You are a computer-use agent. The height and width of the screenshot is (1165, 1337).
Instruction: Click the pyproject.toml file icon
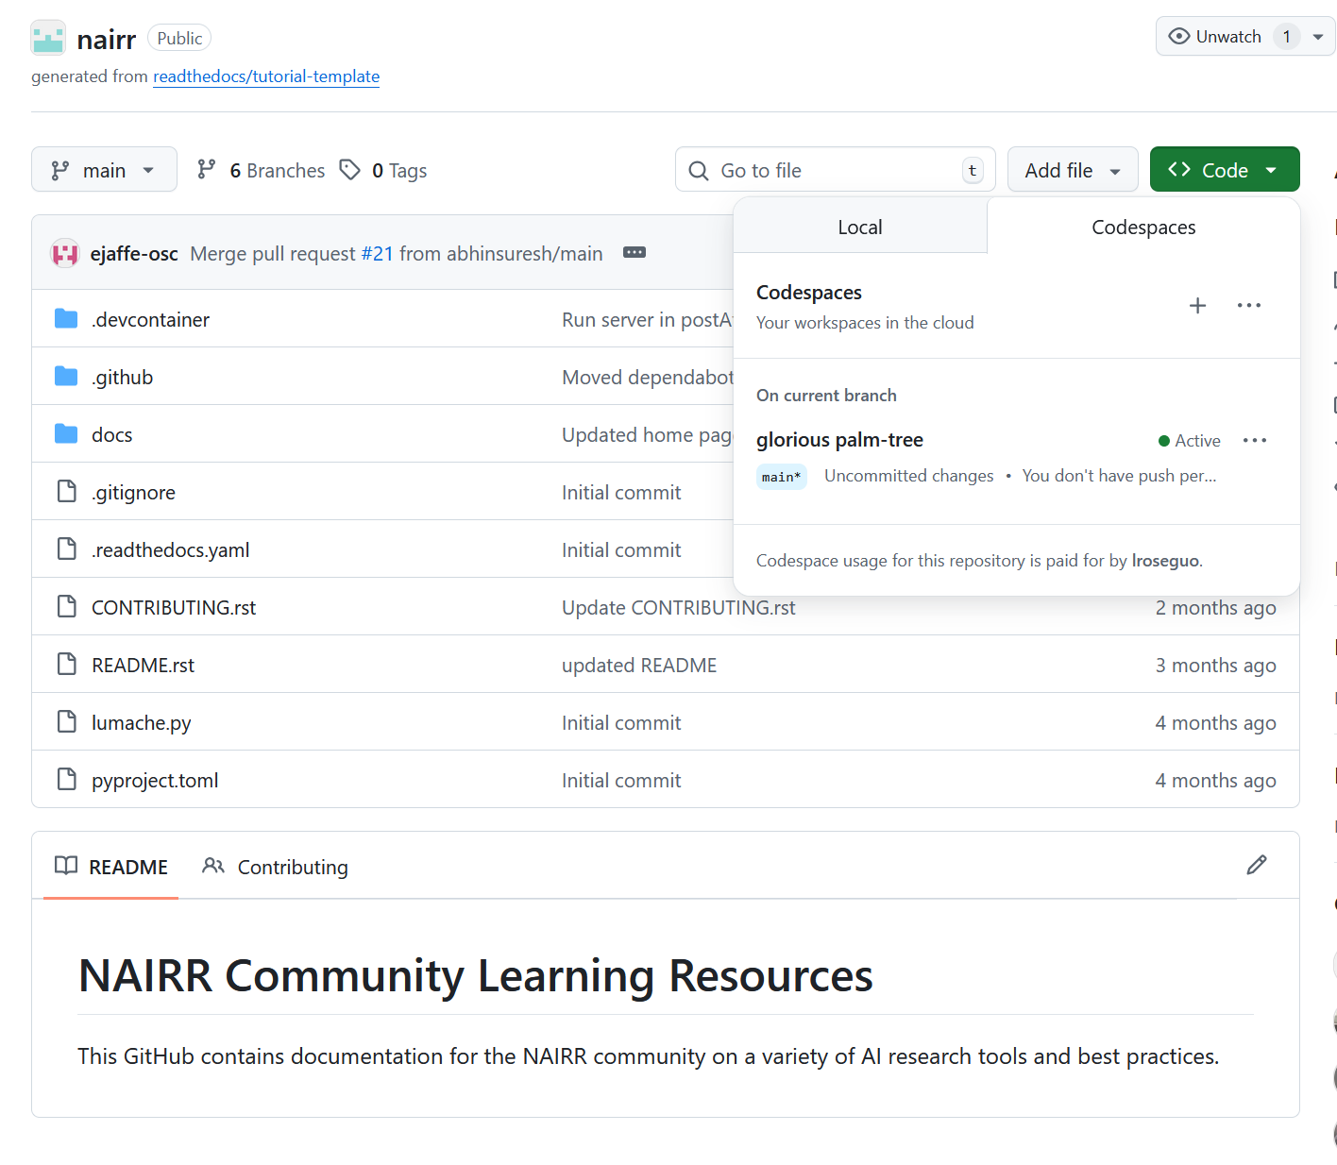point(66,779)
